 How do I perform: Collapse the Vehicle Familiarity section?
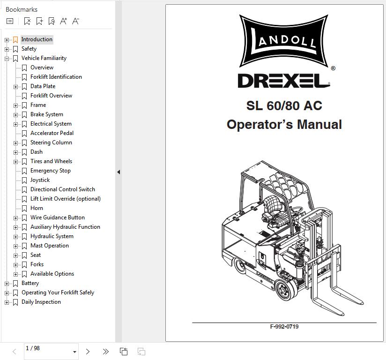pyautogui.click(x=7, y=59)
